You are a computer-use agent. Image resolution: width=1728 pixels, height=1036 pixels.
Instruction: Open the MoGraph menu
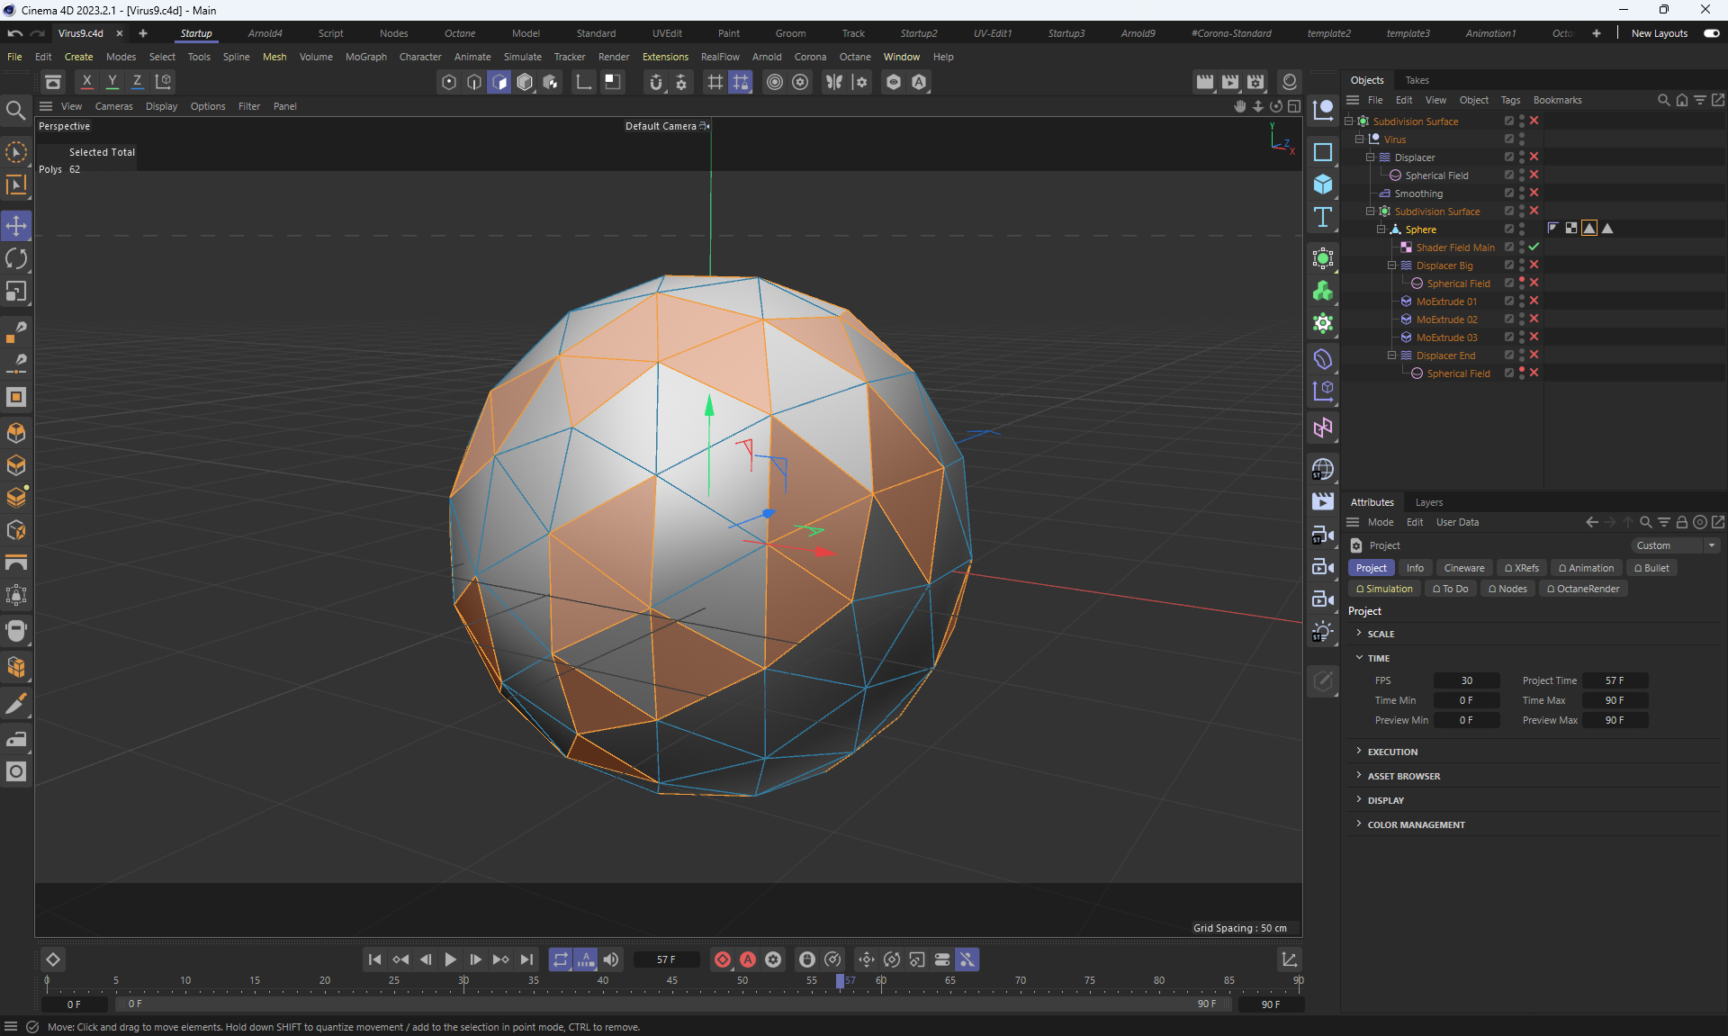[x=365, y=57]
